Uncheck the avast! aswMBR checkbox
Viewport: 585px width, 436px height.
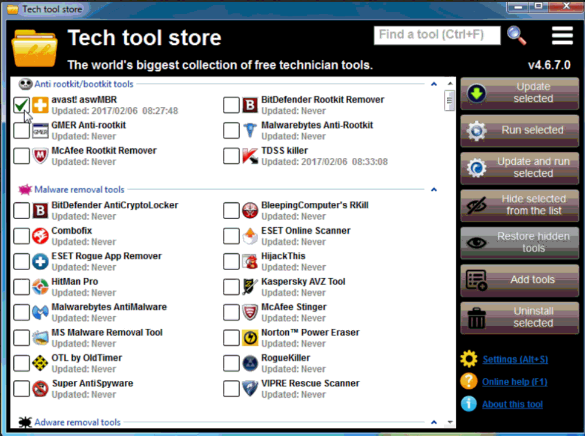point(22,105)
